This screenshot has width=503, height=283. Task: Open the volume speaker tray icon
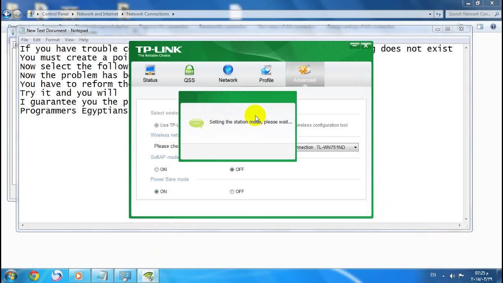pyautogui.click(x=452, y=276)
